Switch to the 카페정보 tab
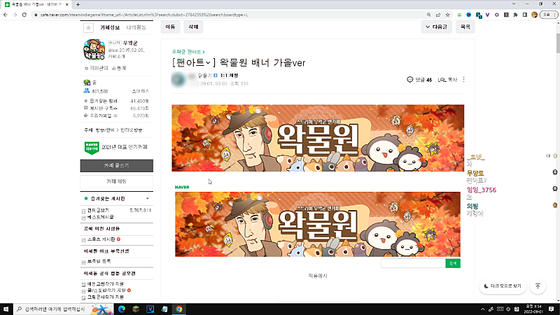Image resolution: width=560 pixels, height=315 pixels. 110,27
